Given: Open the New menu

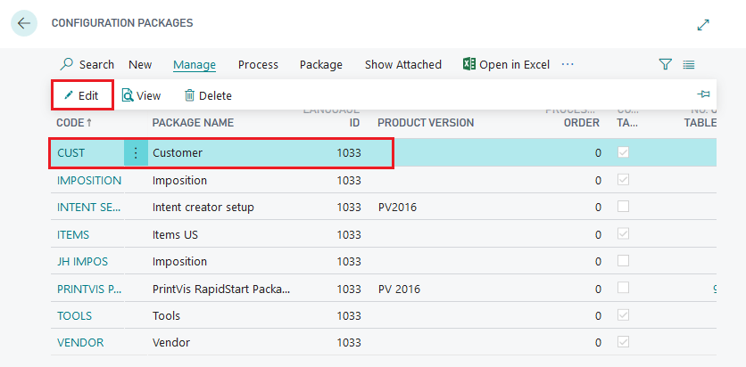Looking at the screenshot, I should 140,64.
